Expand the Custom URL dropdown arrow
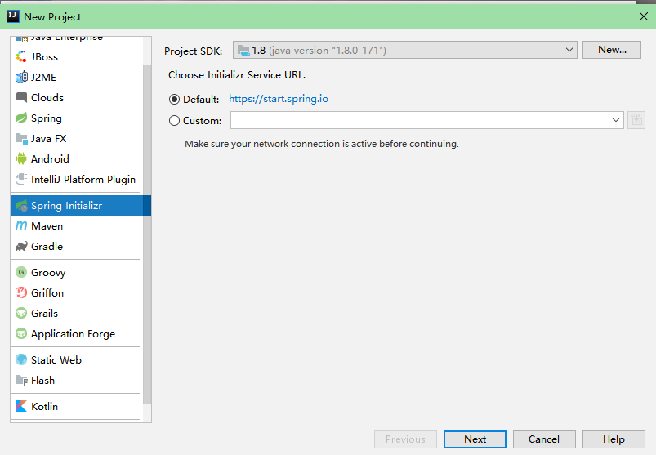The width and height of the screenshot is (656, 455). click(616, 120)
